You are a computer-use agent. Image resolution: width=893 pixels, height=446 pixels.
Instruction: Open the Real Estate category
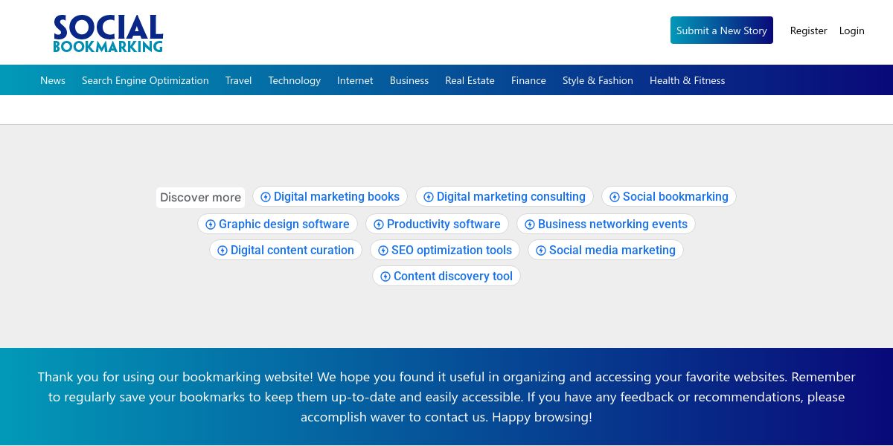[470, 80]
